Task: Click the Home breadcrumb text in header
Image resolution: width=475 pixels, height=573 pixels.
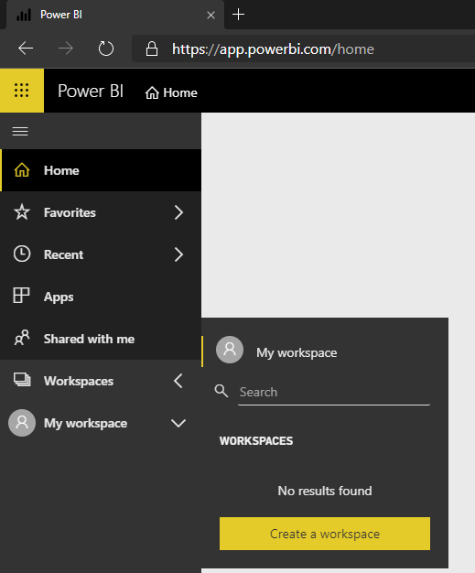Action: coord(180,92)
